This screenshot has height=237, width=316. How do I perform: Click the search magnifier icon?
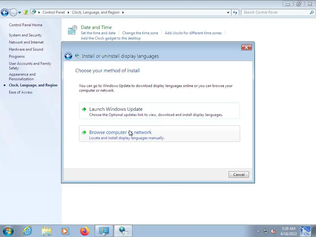(x=312, y=12)
